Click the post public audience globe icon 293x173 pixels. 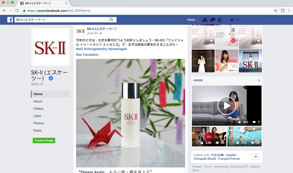100,33
